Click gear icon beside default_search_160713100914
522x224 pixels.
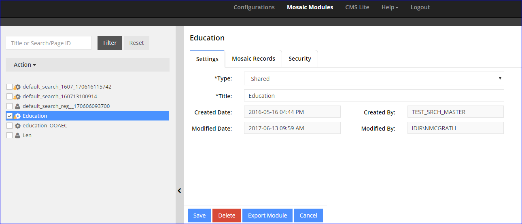pyautogui.click(x=17, y=97)
